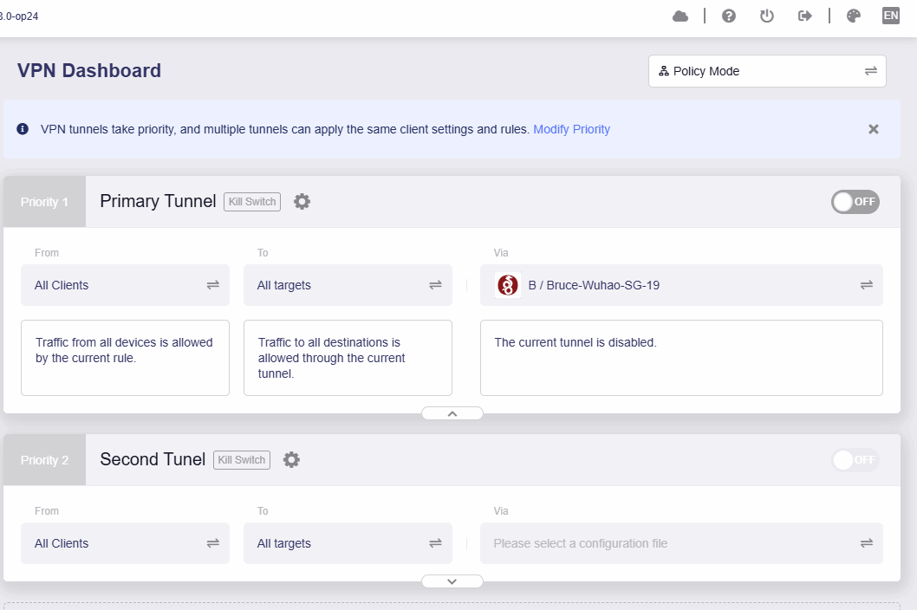917x610 pixels.
Task: Click 'Traffic to all destinations' description
Action: tap(332, 358)
